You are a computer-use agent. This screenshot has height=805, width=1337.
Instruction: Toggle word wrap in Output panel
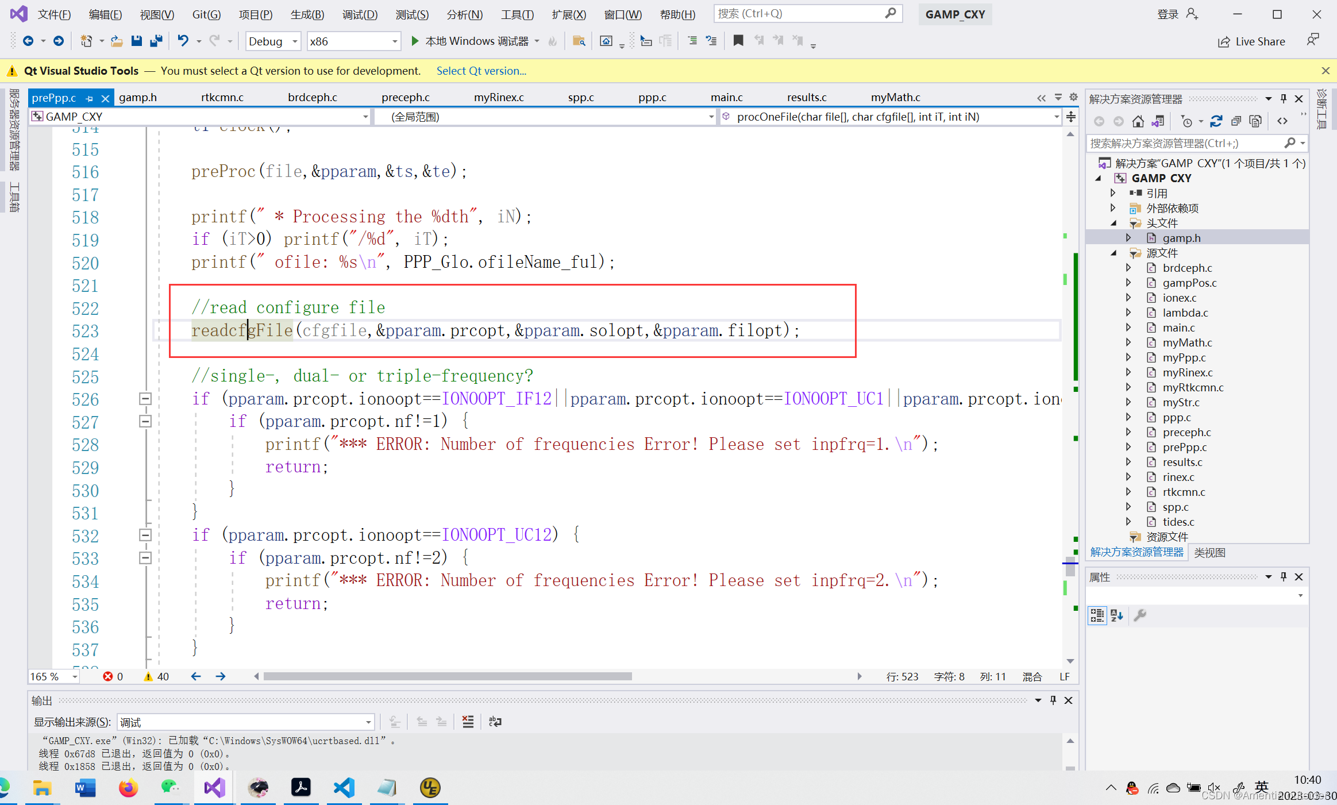[495, 722]
